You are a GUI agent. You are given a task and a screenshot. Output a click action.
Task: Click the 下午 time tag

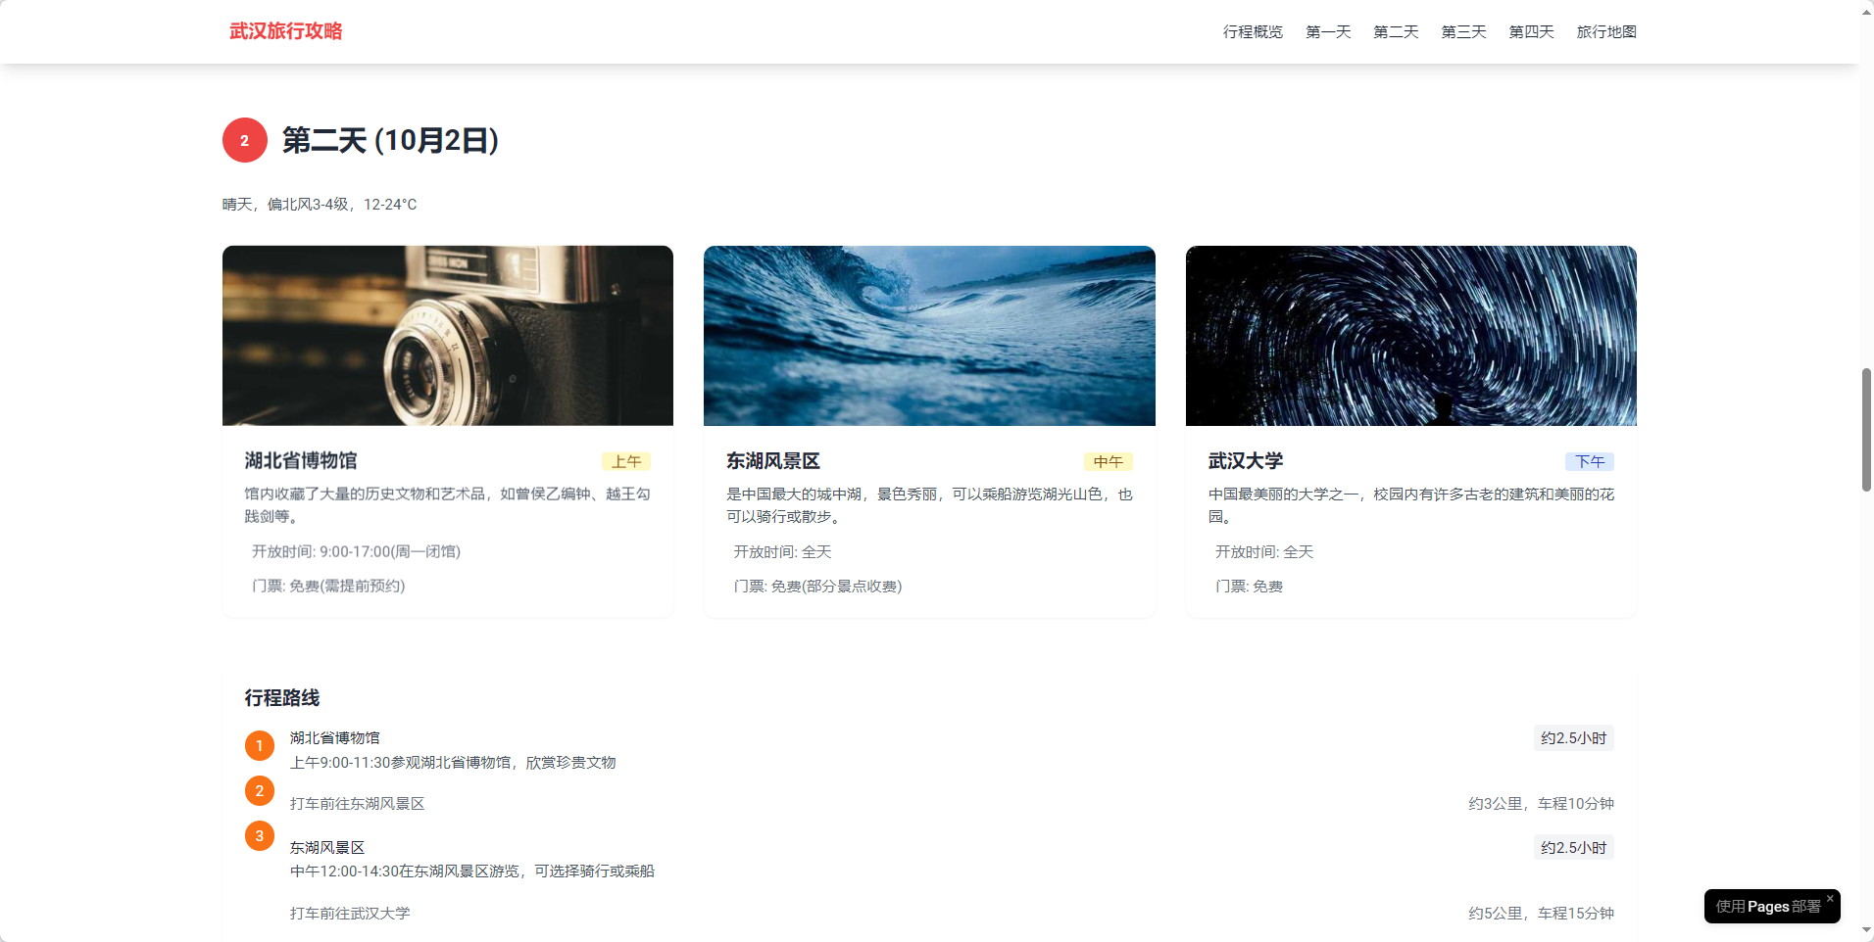coord(1590,461)
